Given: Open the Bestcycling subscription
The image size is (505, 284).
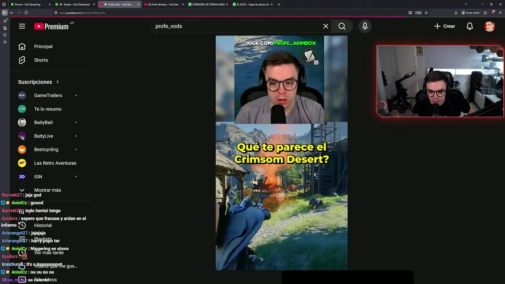Looking at the screenshot, I should (x=46, y=149).
